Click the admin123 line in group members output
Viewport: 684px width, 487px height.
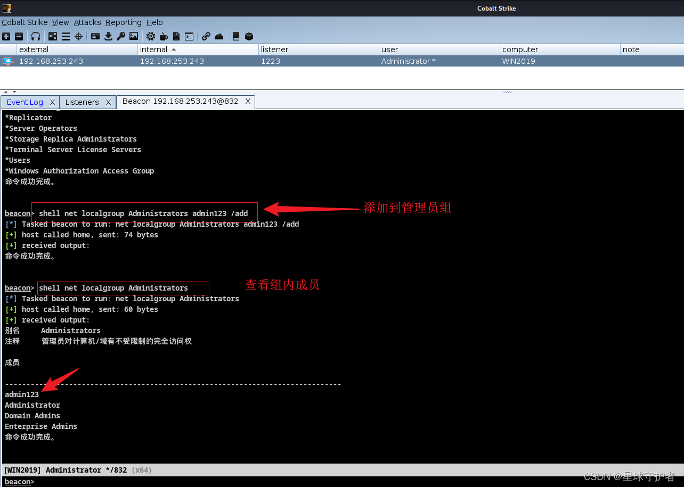tap(22, 394)
